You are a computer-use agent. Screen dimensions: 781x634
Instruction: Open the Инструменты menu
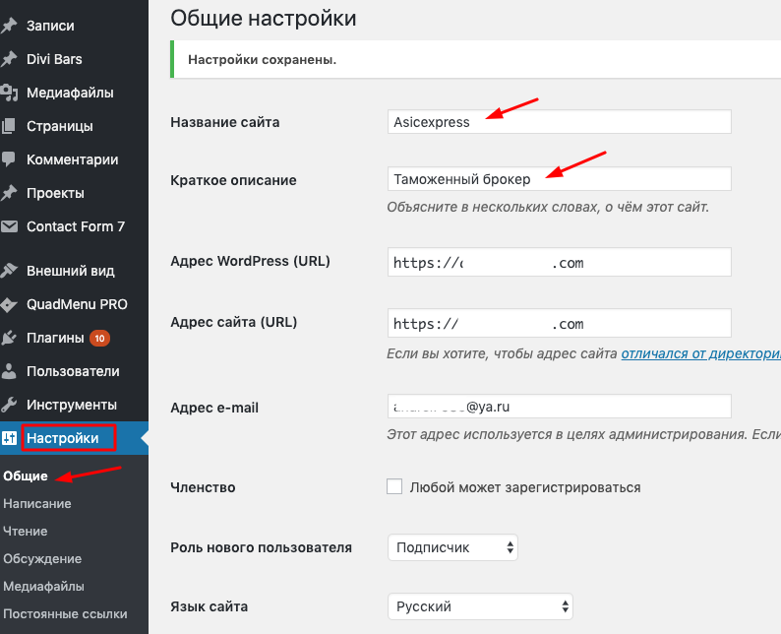pyautogui.click(x=74, y=405)
